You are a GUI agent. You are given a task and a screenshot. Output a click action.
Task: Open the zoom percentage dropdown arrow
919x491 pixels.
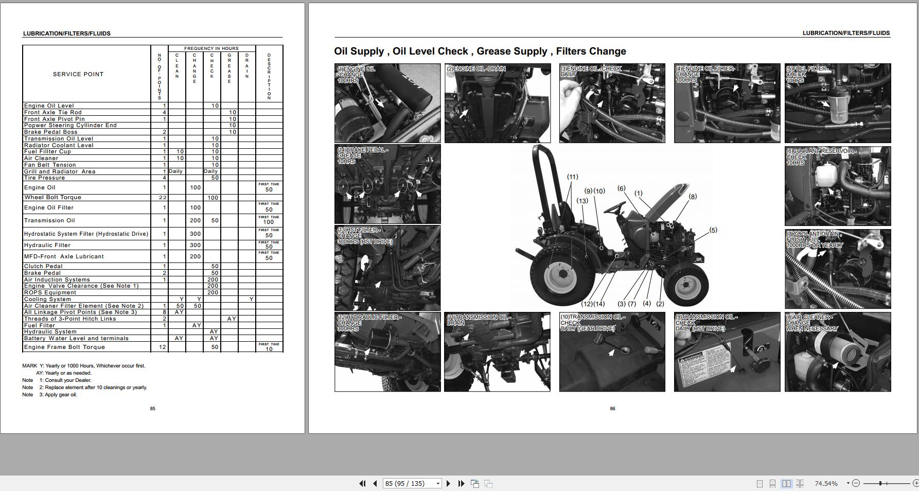(848, 483)
